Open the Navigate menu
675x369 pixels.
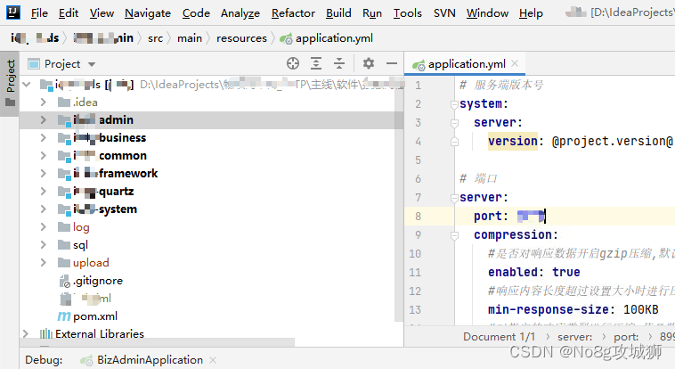(x=148, y=13)
